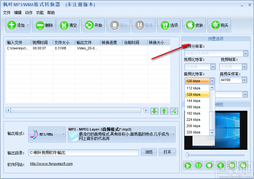Open the dropdown below 音频采样率
Image resolution: width=254 pixels, height=179 pixels.
[x=245, y=94]
